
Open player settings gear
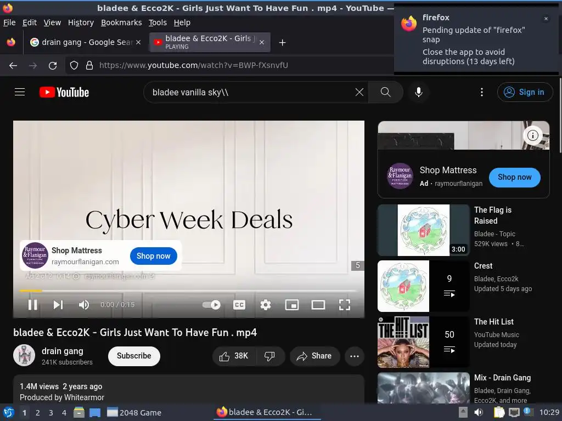(x=265, y=305)
